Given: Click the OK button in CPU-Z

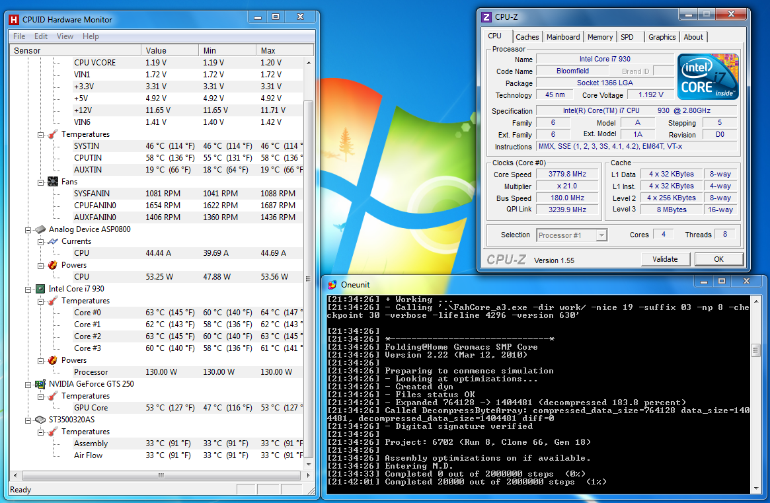Looking at the screenshot, I should click(719, 259).
